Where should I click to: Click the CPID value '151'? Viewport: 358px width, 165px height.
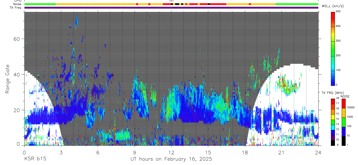click(171, 1)
